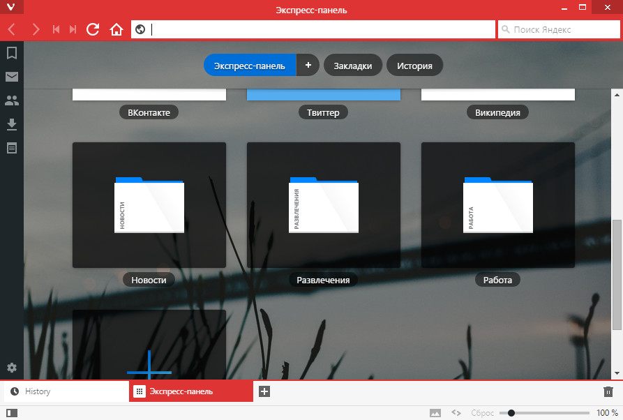Screen dimensions: 623x420
Task: Open the closed tabs trash can
Action: (608, 391)
